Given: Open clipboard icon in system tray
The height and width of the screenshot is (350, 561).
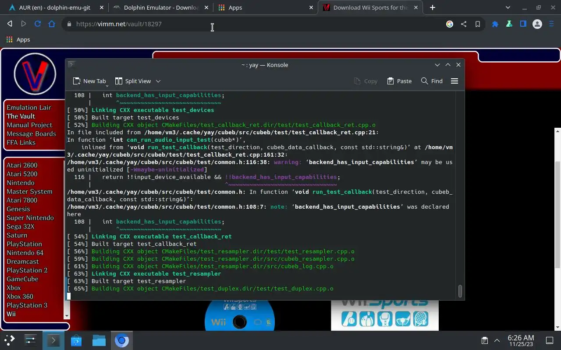Looking at the screenshot, I should 484,340.
